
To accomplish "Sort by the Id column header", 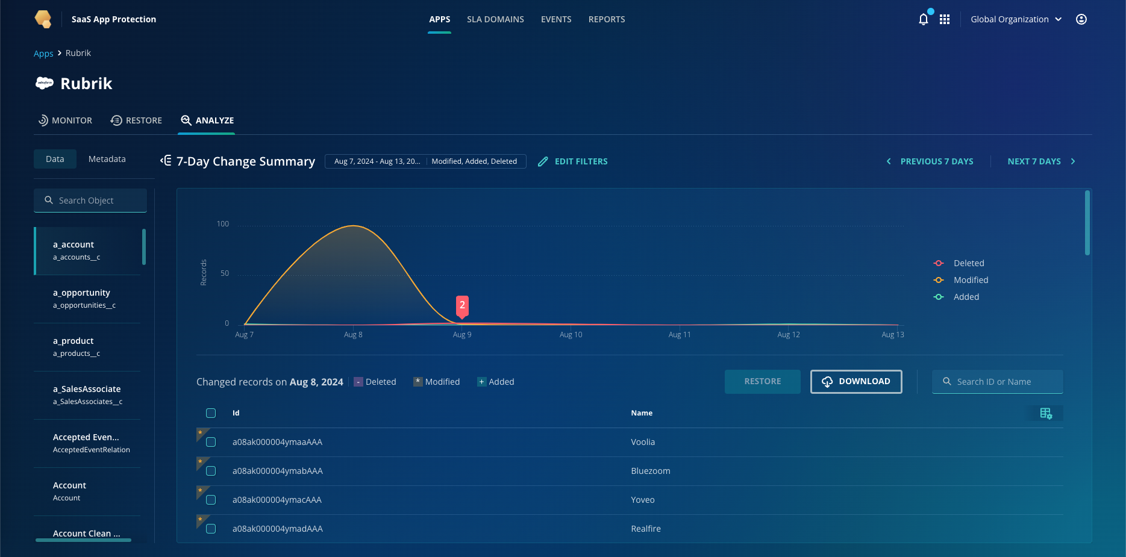I will [x=236, y=413].
